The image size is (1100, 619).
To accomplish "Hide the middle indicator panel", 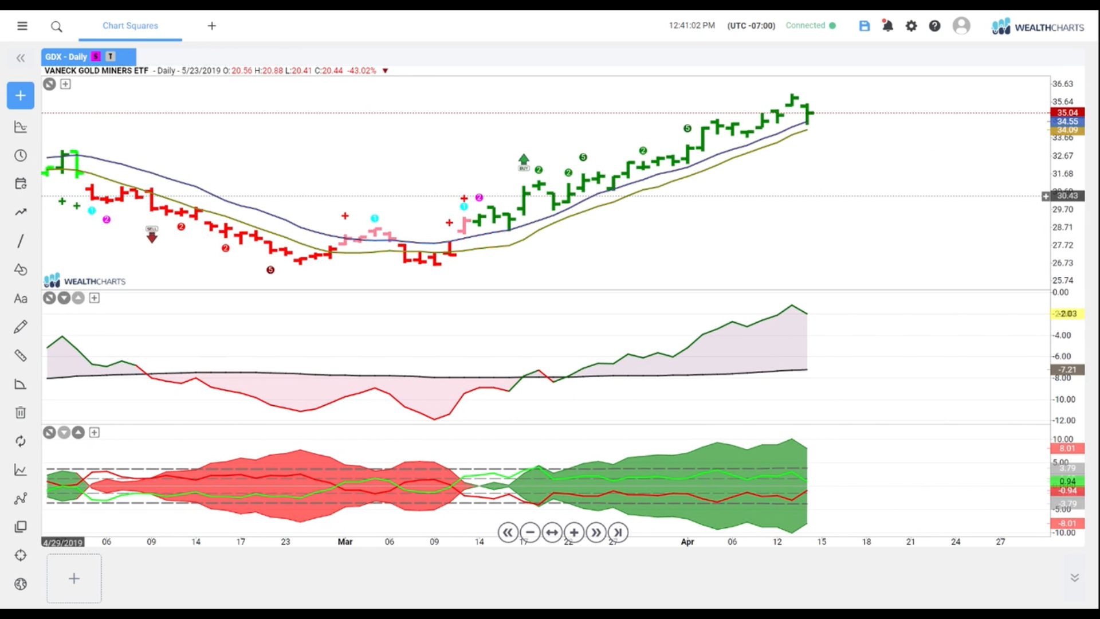I will tap(50, 298).
